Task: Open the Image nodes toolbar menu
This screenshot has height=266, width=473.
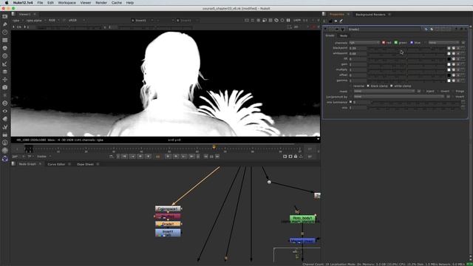Action: (5, 16)
